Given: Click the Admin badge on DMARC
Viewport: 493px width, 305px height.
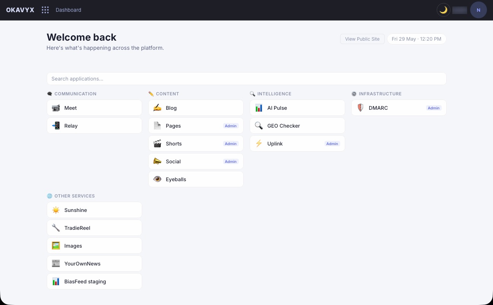Looking at the screenshot, I should (x=434, y=108).
